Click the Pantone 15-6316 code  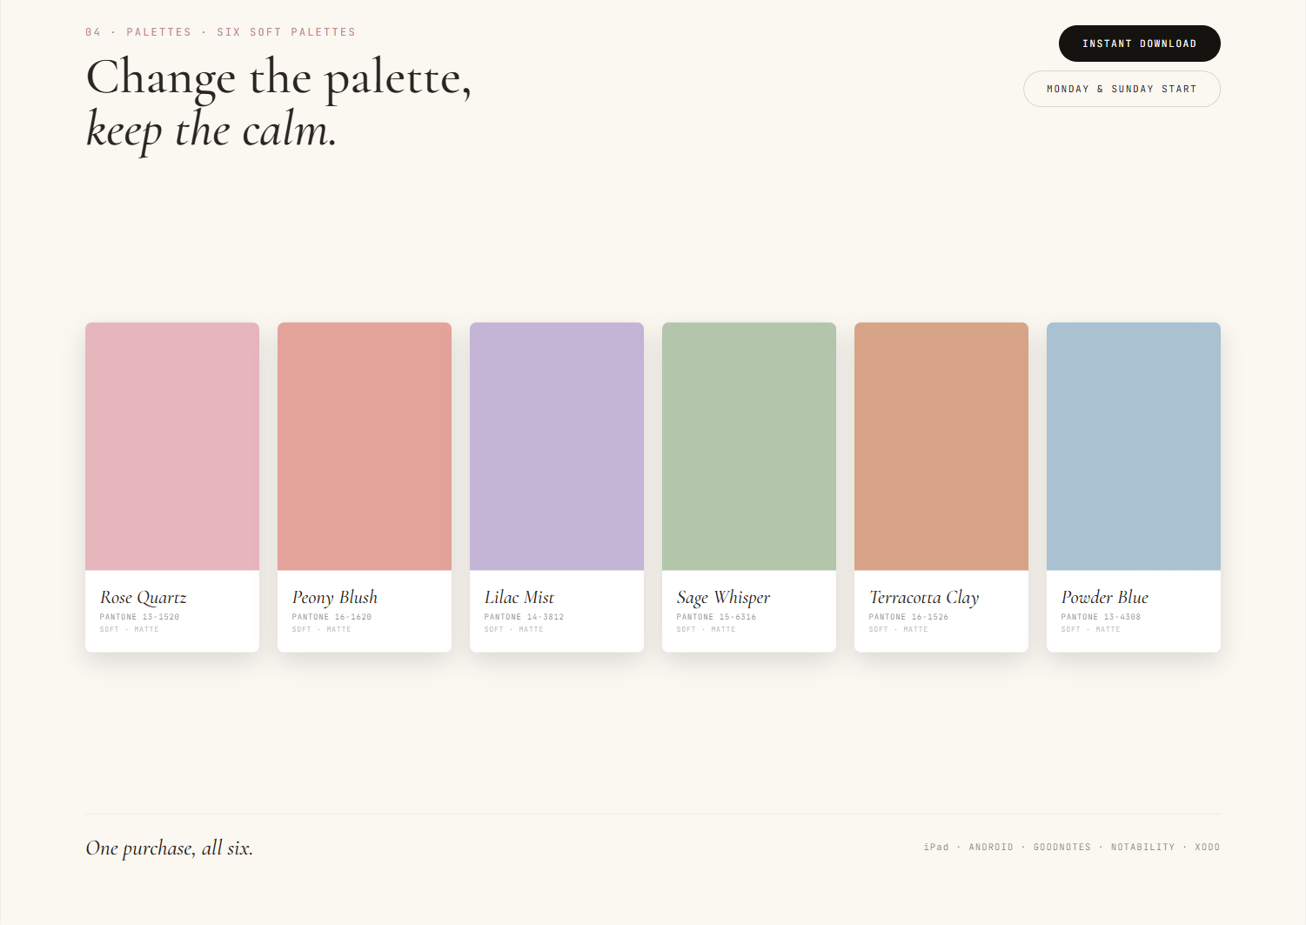pyautogui.click(x=716, y=617)
